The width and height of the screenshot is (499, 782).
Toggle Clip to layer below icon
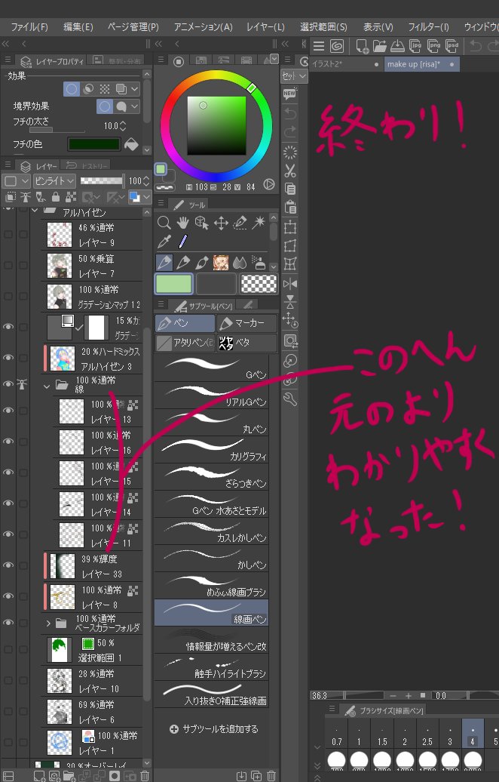click(11, 197)
